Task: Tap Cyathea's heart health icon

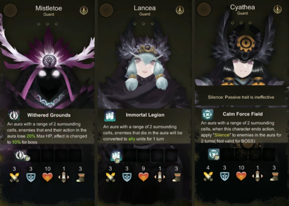Action: click(x=241, y=176)
